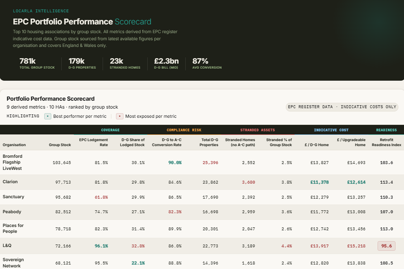
Task: Click the READINESS column group label
Action: click(386, 130)
